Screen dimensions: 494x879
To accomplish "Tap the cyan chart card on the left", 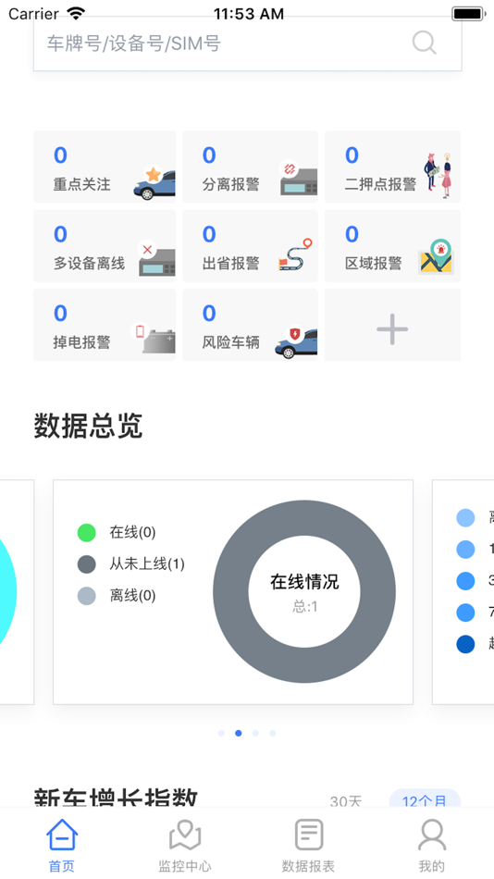I will [x=16, y=592].
